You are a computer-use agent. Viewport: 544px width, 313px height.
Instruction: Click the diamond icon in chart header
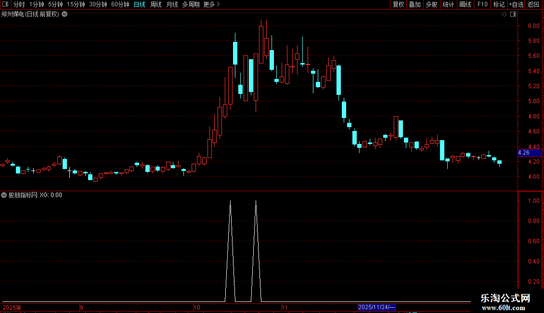click(504, 14)
